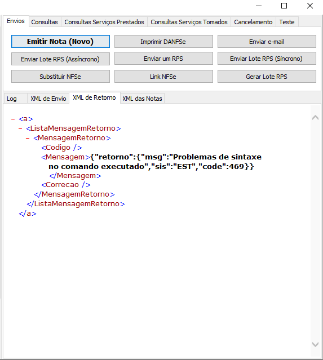Click the </a> closing tag

(x=28, y=214)
